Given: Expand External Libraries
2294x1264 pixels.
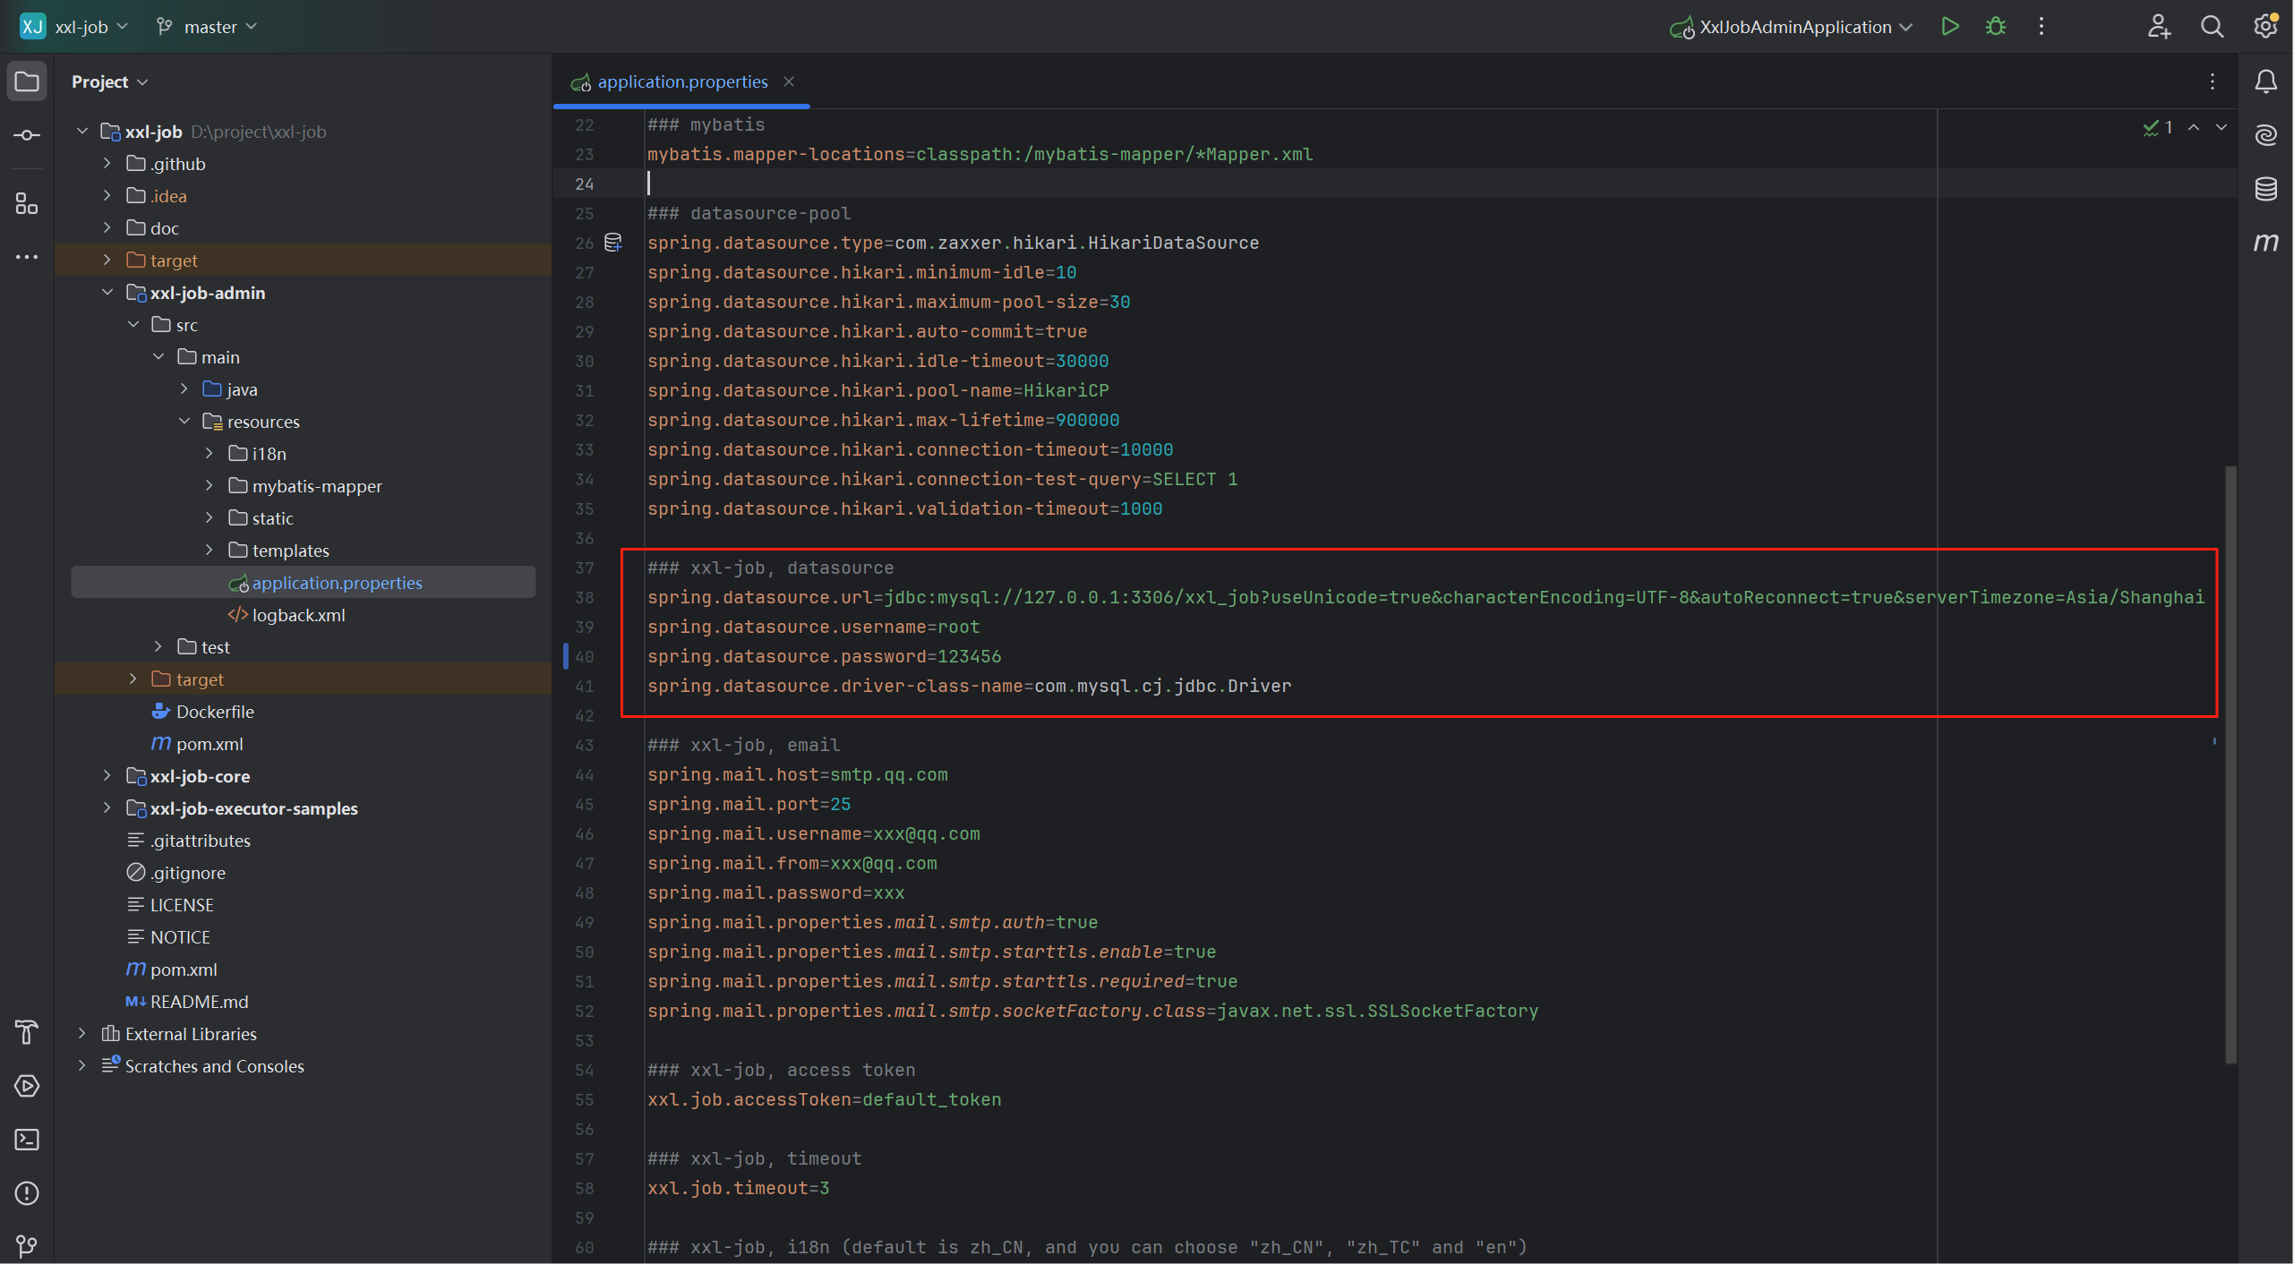Looking at the screenshot, I should (82, 1034).
